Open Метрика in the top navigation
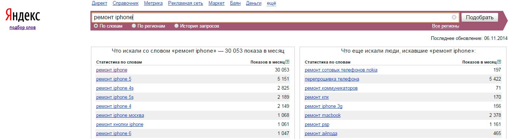 (x=153, y=3)
